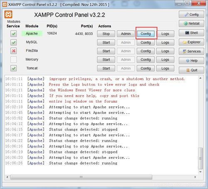Start the FileZilla module
This screenshot has height=189, width=208.
pos(106,51)
